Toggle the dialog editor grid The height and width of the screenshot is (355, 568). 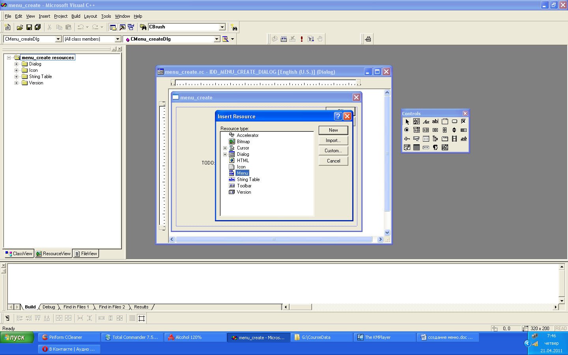click(x=132, y=318)
